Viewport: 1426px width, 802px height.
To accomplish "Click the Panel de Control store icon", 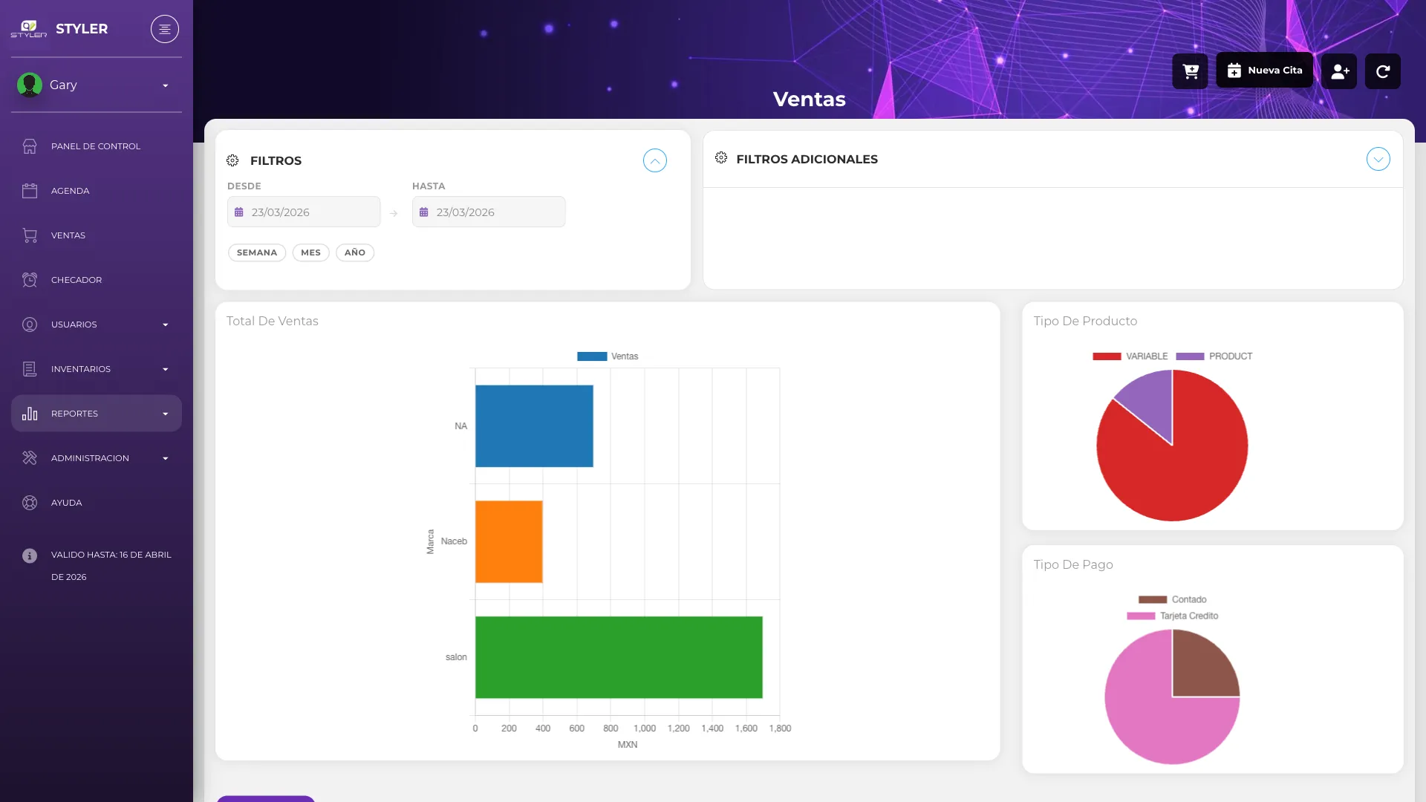I will point(30,146).
